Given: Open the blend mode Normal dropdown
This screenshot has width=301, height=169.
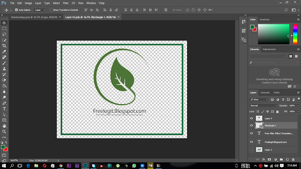Looking at the screenshot, I should pos(263,106).
